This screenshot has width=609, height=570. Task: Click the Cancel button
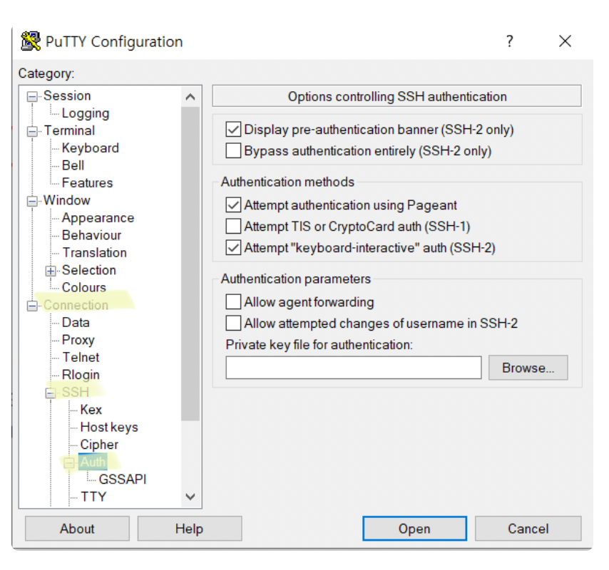[528, 529]
